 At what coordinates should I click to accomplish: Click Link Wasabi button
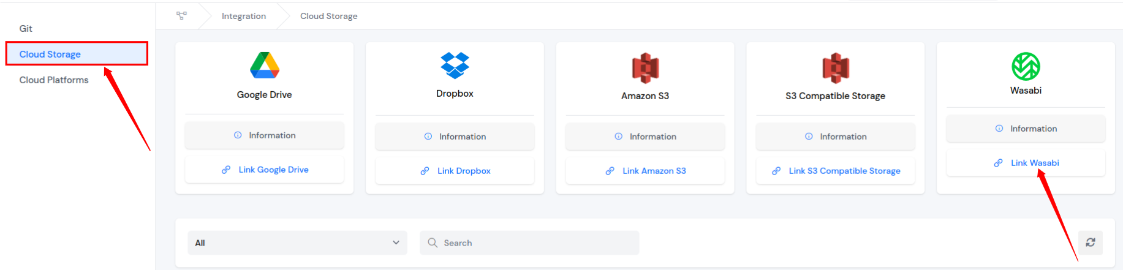pyautogui.click(x=1026, y=163)
